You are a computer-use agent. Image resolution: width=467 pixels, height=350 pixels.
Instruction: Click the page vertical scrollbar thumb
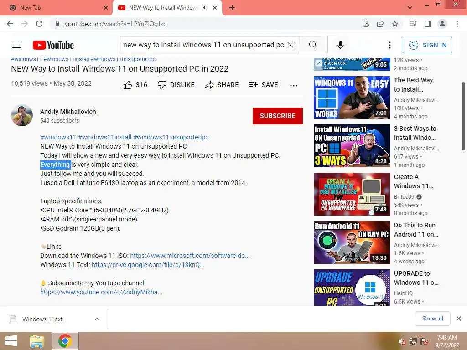[463, 117]
